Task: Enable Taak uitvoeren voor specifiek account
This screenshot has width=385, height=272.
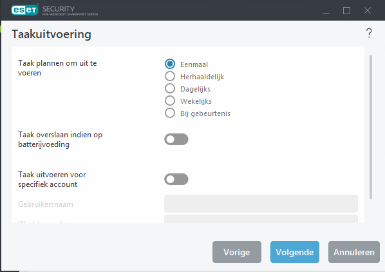Action: coord(176,179)
